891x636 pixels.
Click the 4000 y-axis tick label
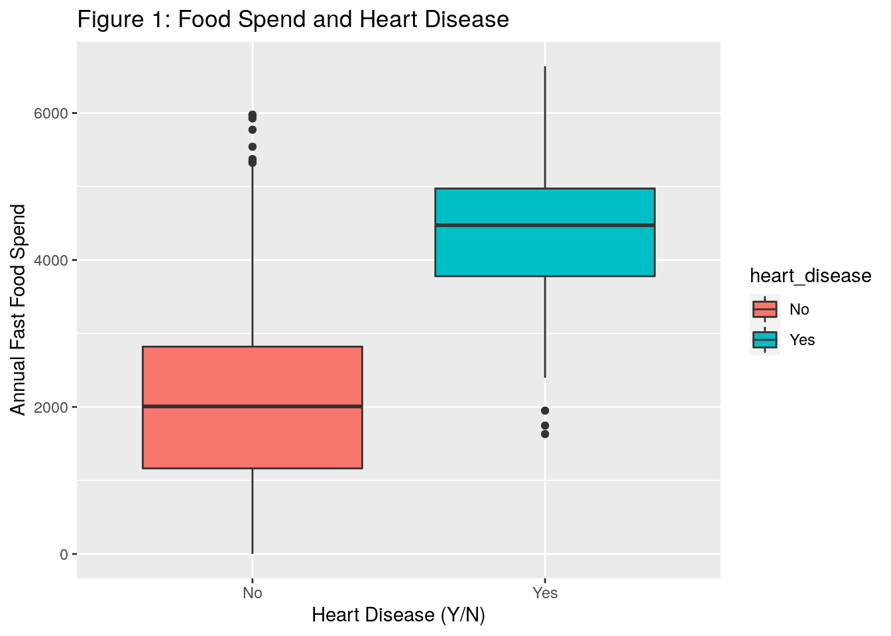[x=51, y=260]
